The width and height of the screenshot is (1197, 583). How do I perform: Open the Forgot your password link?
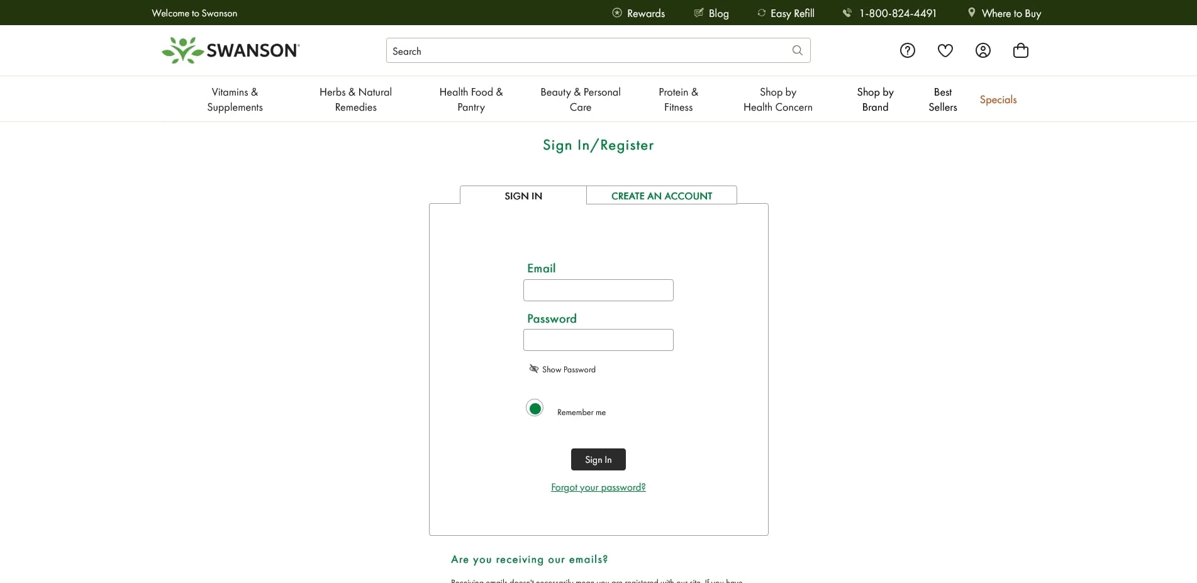tap(598, 487)
